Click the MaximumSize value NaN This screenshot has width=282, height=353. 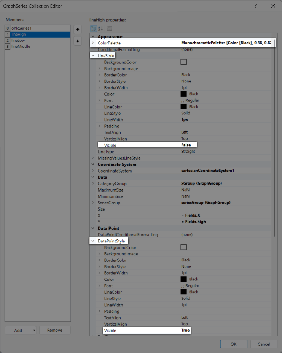point(185,190)
